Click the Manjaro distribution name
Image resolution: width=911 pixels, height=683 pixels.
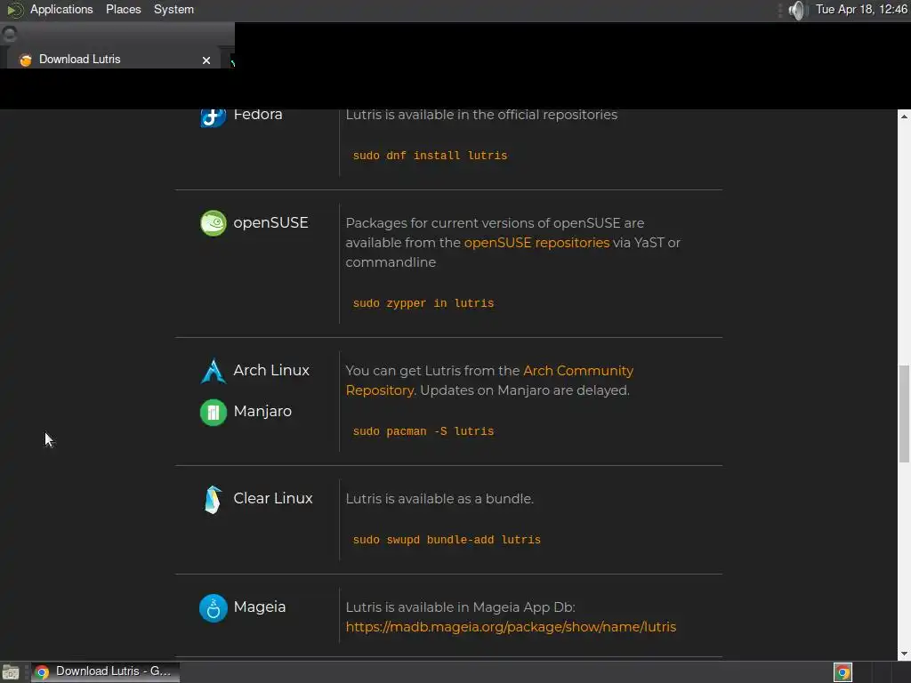pyautogui.click(x=262, y=412)
